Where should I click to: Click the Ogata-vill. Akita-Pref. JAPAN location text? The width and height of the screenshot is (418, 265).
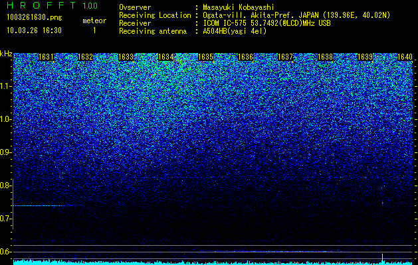pos(296,15)
